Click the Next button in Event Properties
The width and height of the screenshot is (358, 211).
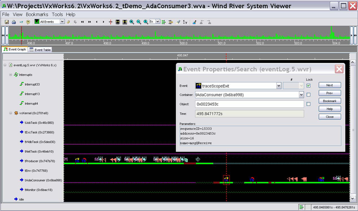(x=330, y=85)
